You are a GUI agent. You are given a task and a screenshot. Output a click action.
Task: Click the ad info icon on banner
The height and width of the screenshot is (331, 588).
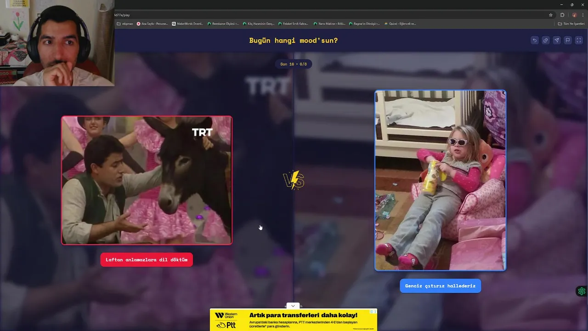pyautogui.click(x=372, y=311)
